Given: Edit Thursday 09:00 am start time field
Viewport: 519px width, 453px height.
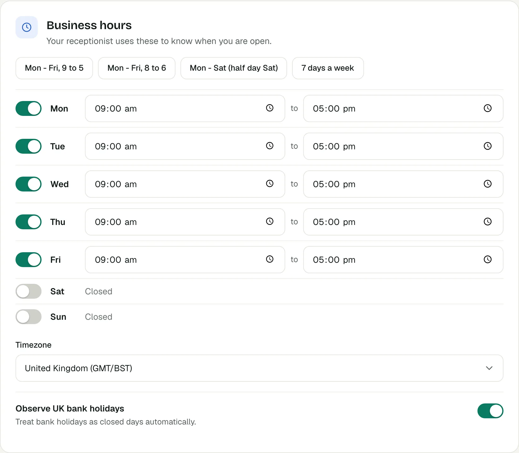Looking at the screenshot, I should click(185, 222).
